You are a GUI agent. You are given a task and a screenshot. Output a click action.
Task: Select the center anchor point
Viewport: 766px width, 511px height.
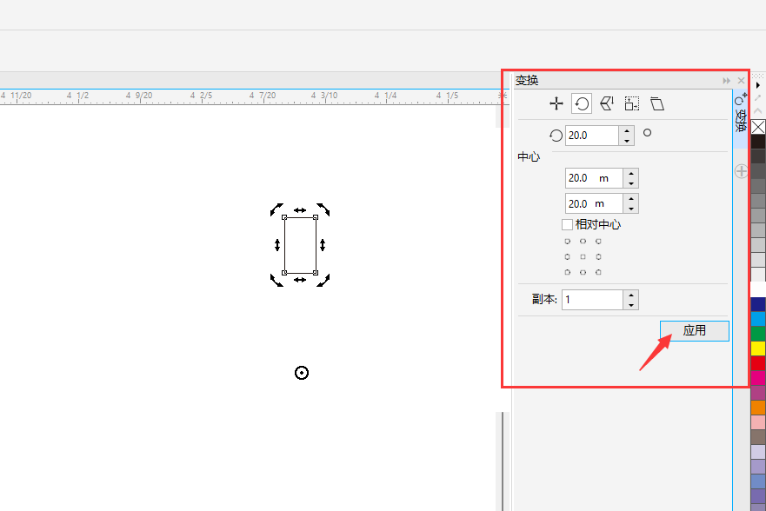pos(583,256)
